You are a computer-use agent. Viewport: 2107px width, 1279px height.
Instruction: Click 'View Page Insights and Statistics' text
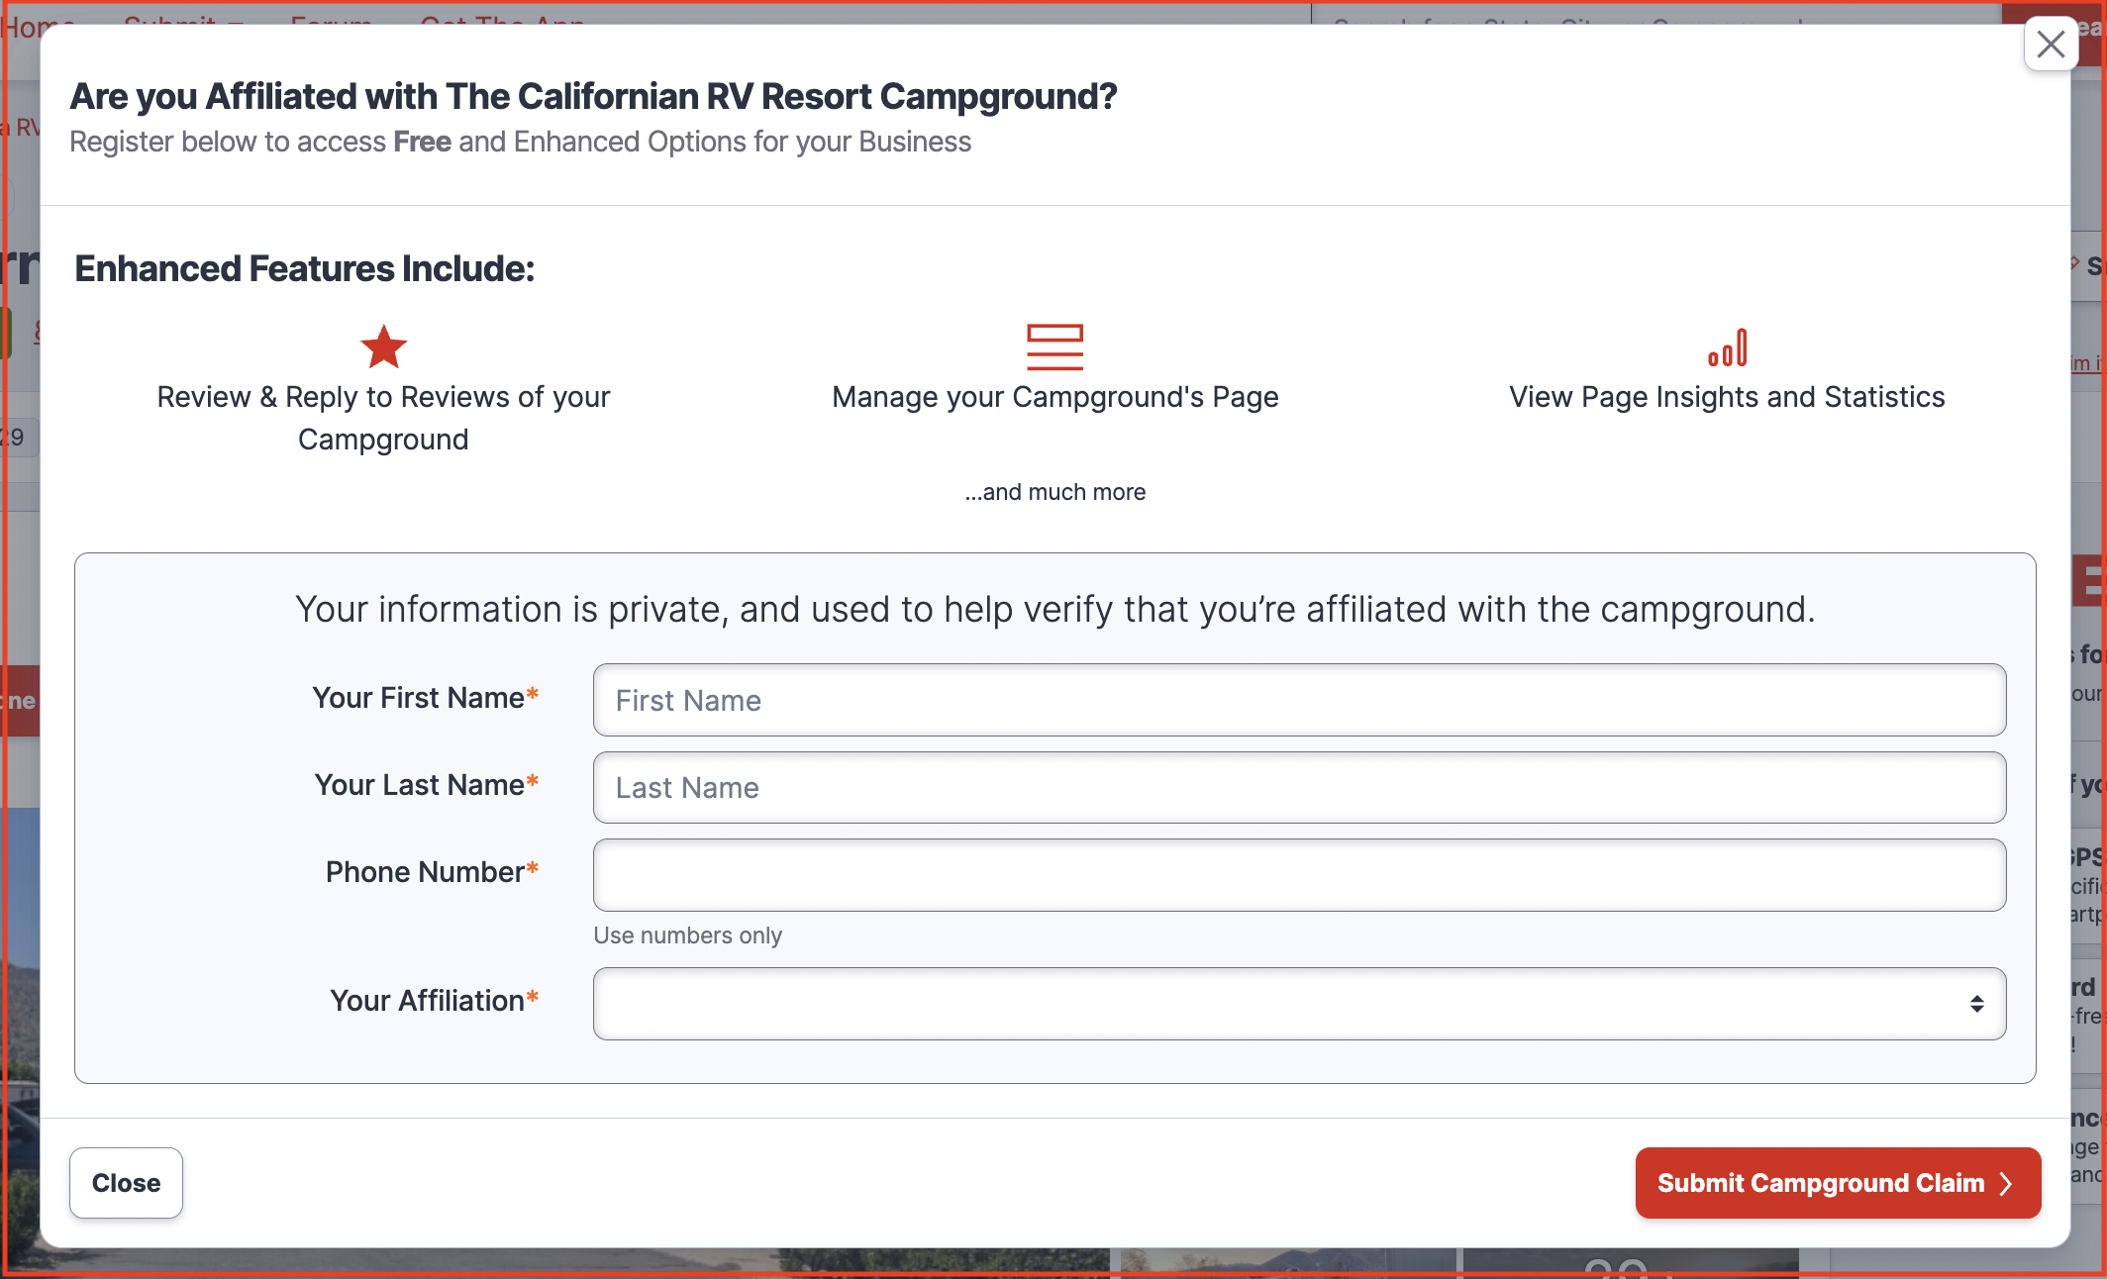click(x=1727, y=397)
